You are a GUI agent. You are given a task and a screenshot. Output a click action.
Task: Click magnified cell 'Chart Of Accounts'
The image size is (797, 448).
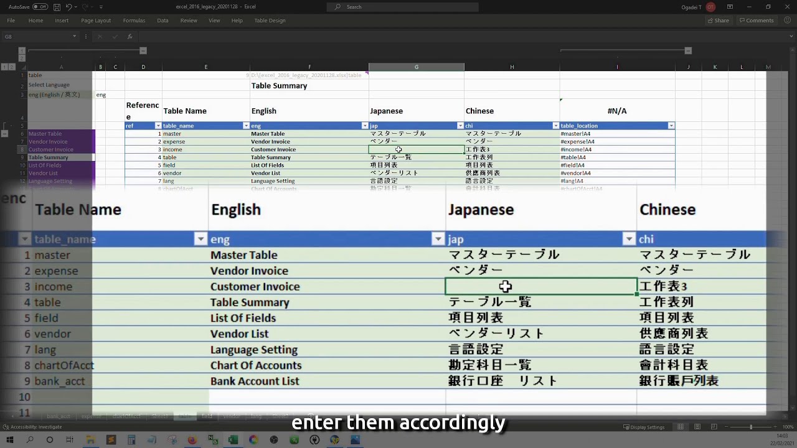327,365
